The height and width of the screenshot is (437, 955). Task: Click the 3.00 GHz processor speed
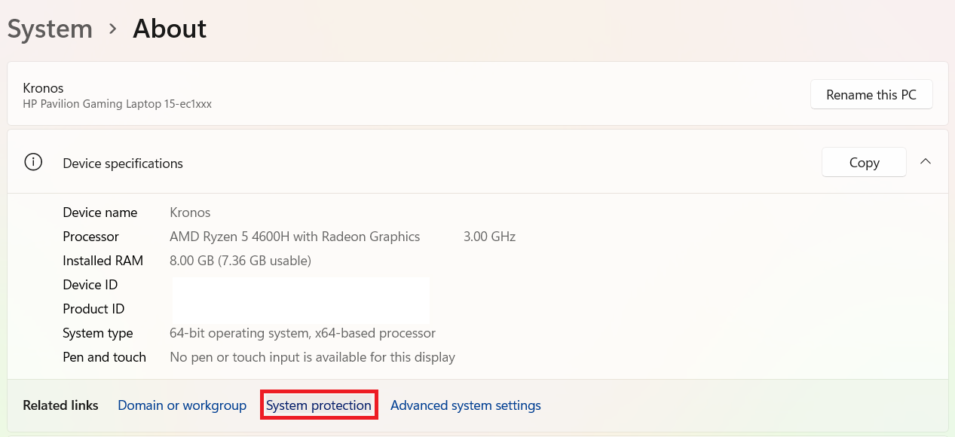click(x=489, y=237)
